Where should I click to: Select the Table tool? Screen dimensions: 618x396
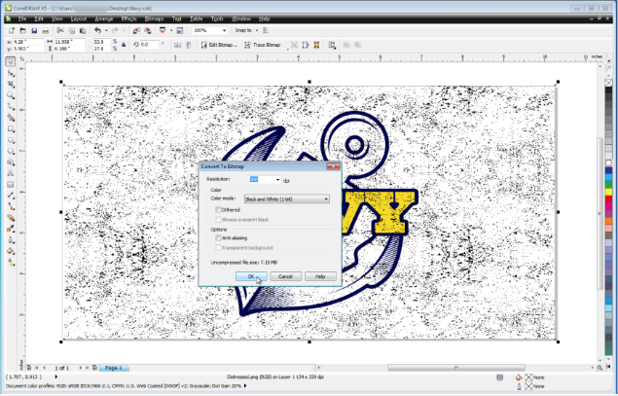11,185
